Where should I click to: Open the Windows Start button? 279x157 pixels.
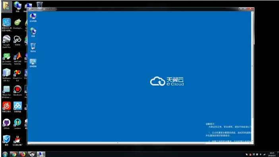tap(5, 154)
